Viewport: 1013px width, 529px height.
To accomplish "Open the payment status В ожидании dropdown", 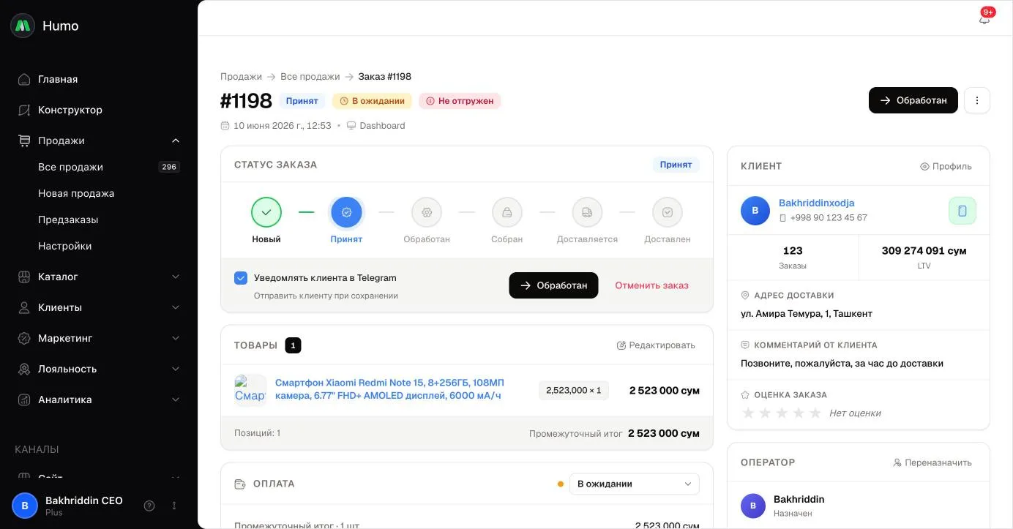I will (x=634, y=484).
